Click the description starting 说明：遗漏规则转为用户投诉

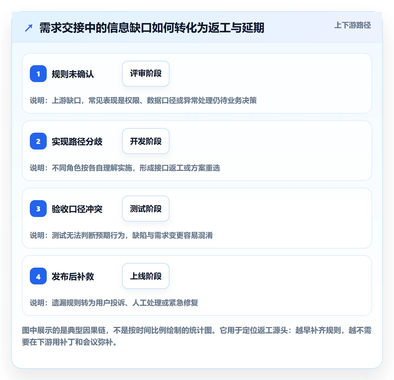(114, 303)
